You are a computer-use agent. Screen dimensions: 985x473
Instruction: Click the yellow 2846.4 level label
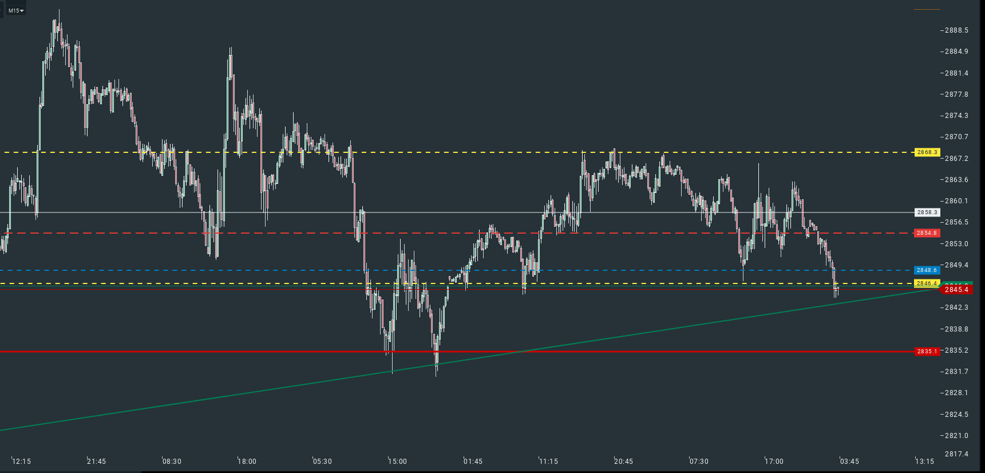pyautogui.click(x=926, y=283)
